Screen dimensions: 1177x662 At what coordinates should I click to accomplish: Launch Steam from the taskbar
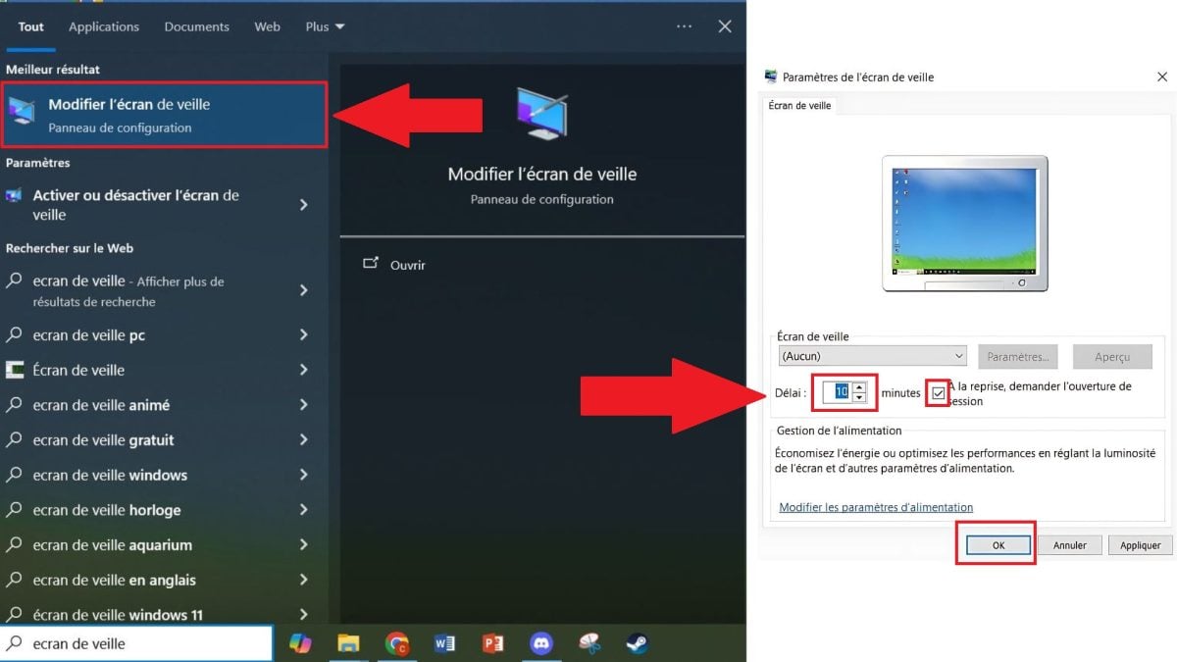point(637,643)
